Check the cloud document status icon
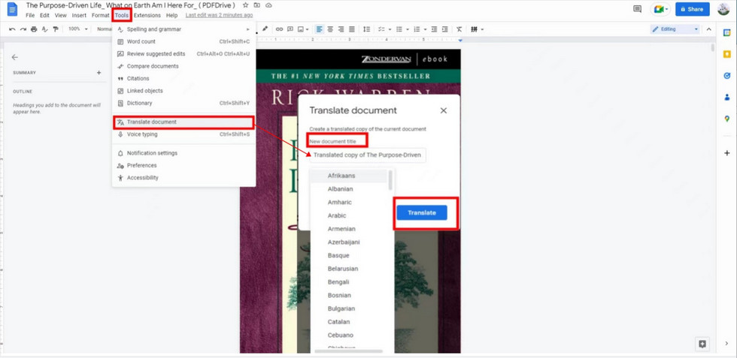Viewport: 737px width, 358px height. point(269,5)
